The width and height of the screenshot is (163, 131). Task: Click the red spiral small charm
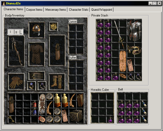[x=42, y=119]
